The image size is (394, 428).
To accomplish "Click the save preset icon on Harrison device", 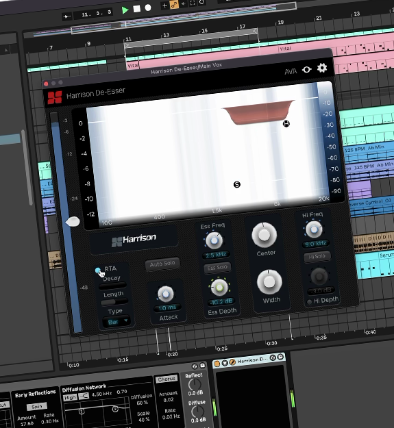I will point(280,357).
